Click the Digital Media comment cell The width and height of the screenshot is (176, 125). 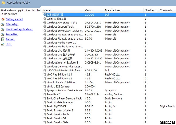(x=168, y=106)
